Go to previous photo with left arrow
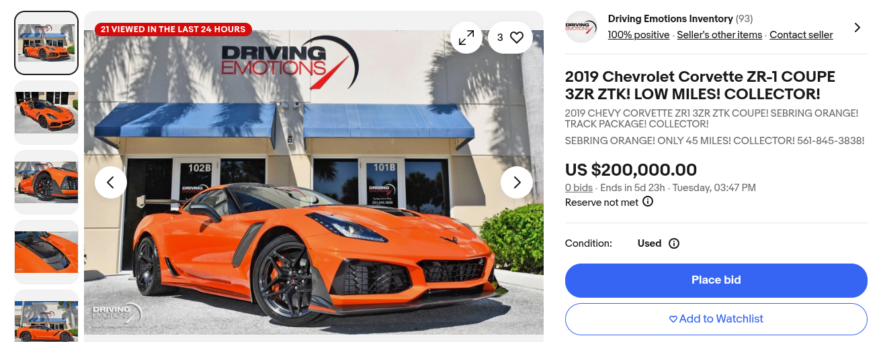The width and height of the screenshot is (881, 342). [x=111, y=182]
